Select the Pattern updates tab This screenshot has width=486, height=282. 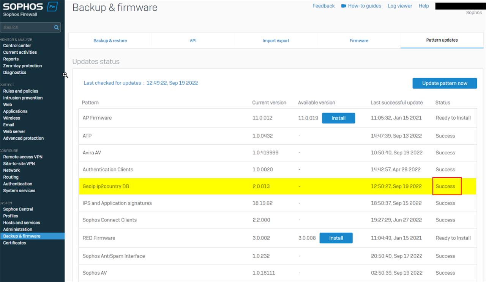tap(442, 40)
